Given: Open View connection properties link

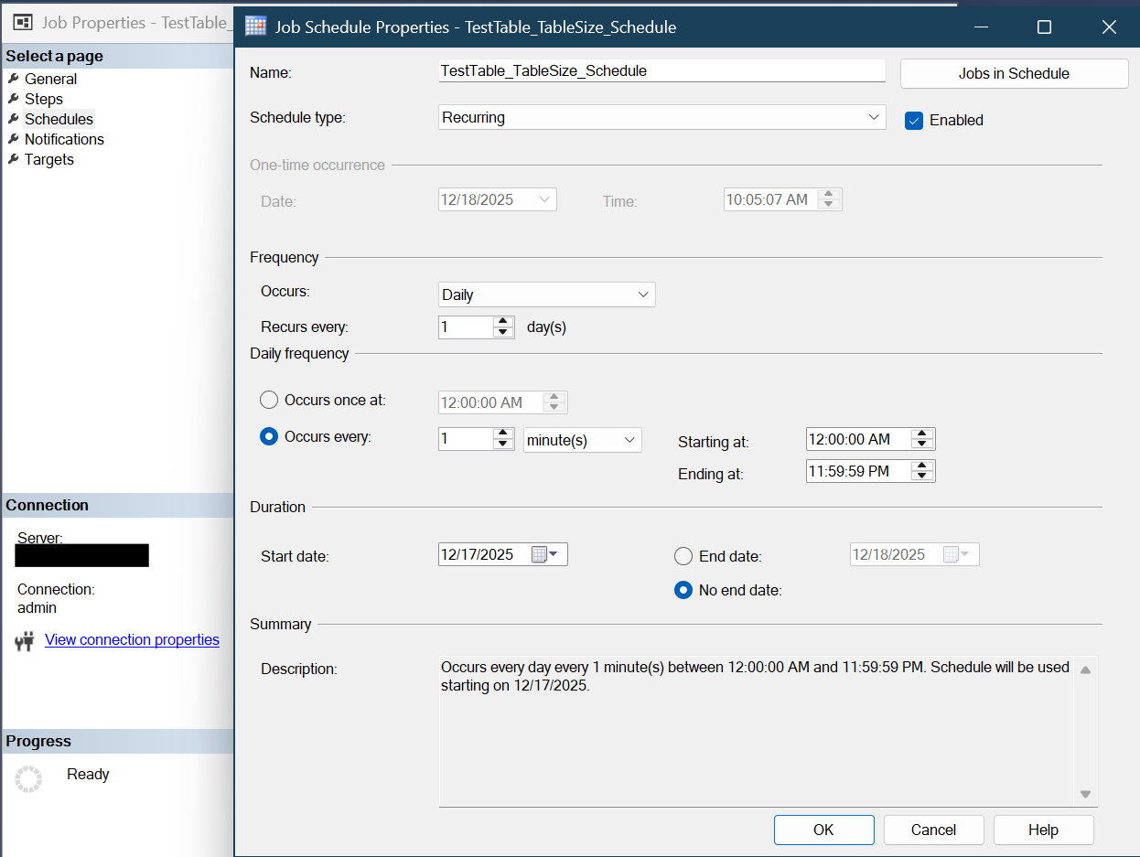Looking at the screenshot, I should [132, 639].
